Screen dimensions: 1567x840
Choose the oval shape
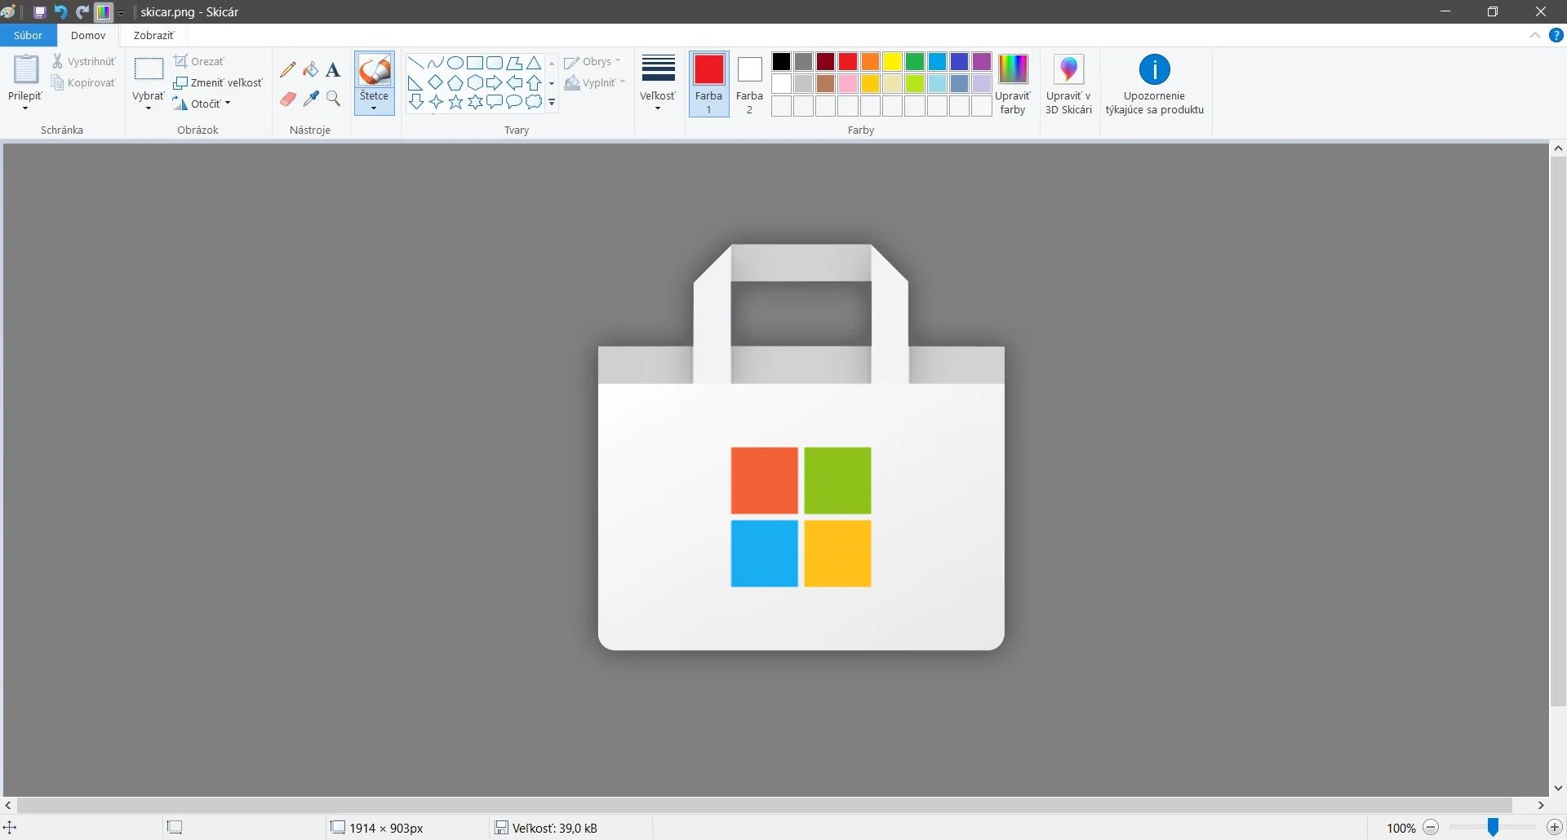[x=455, y=63]
